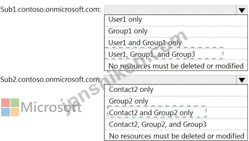Click the red square of Microsoft logo

click(x=5, y=103)
